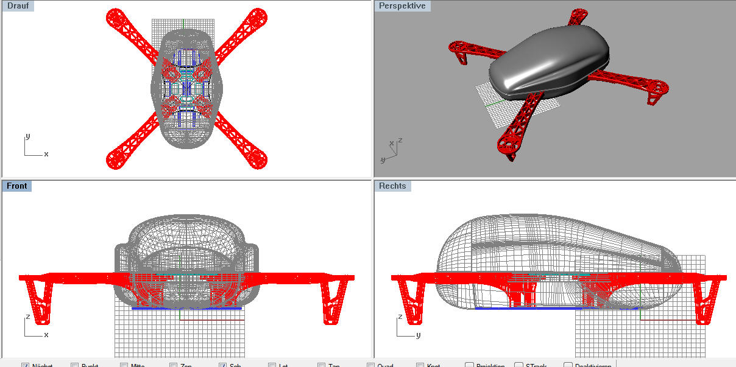Toggle the Tan object snap
Viewport: 736px width, 367px height.
pyautogui.click(x=322, y=365)
